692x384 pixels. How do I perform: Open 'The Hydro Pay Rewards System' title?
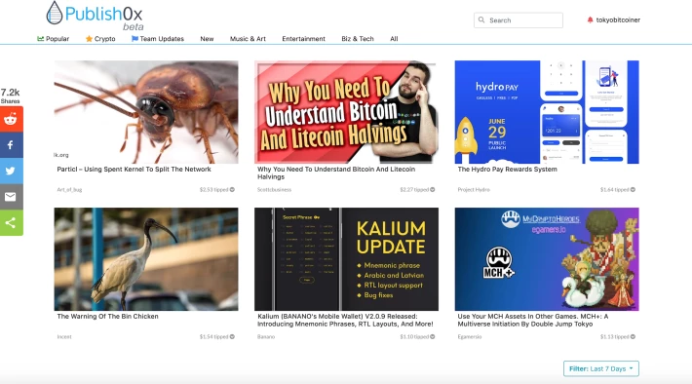(507, 169)
